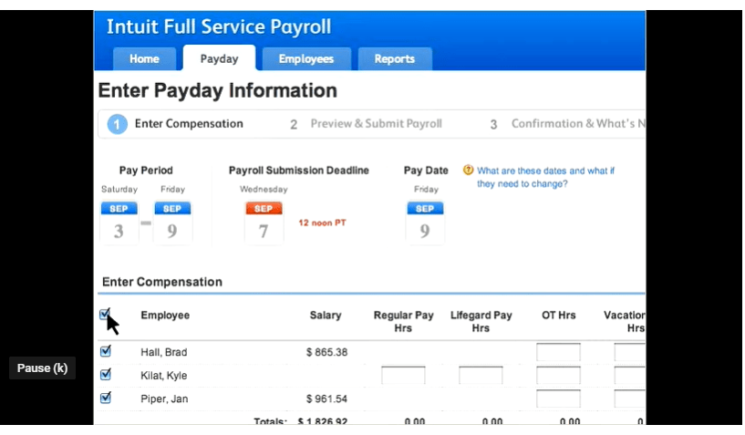
Task: Click the salary value '$ 961.54'
Action: 326,399
